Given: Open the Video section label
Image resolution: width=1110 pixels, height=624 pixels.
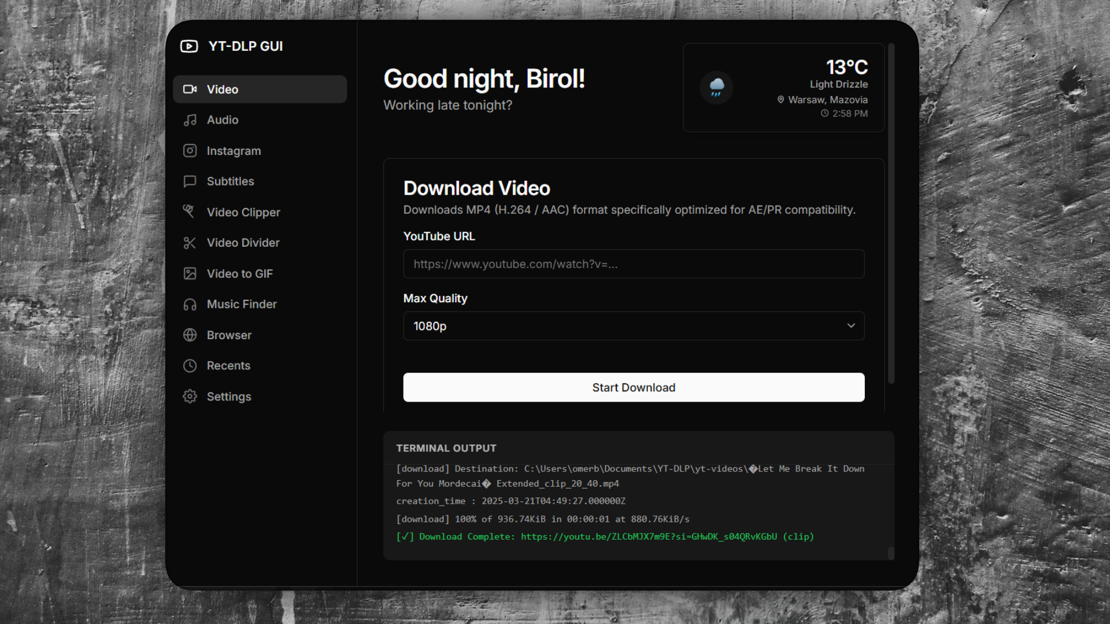Looking at the screenshot, I should [x=223, y=90].
